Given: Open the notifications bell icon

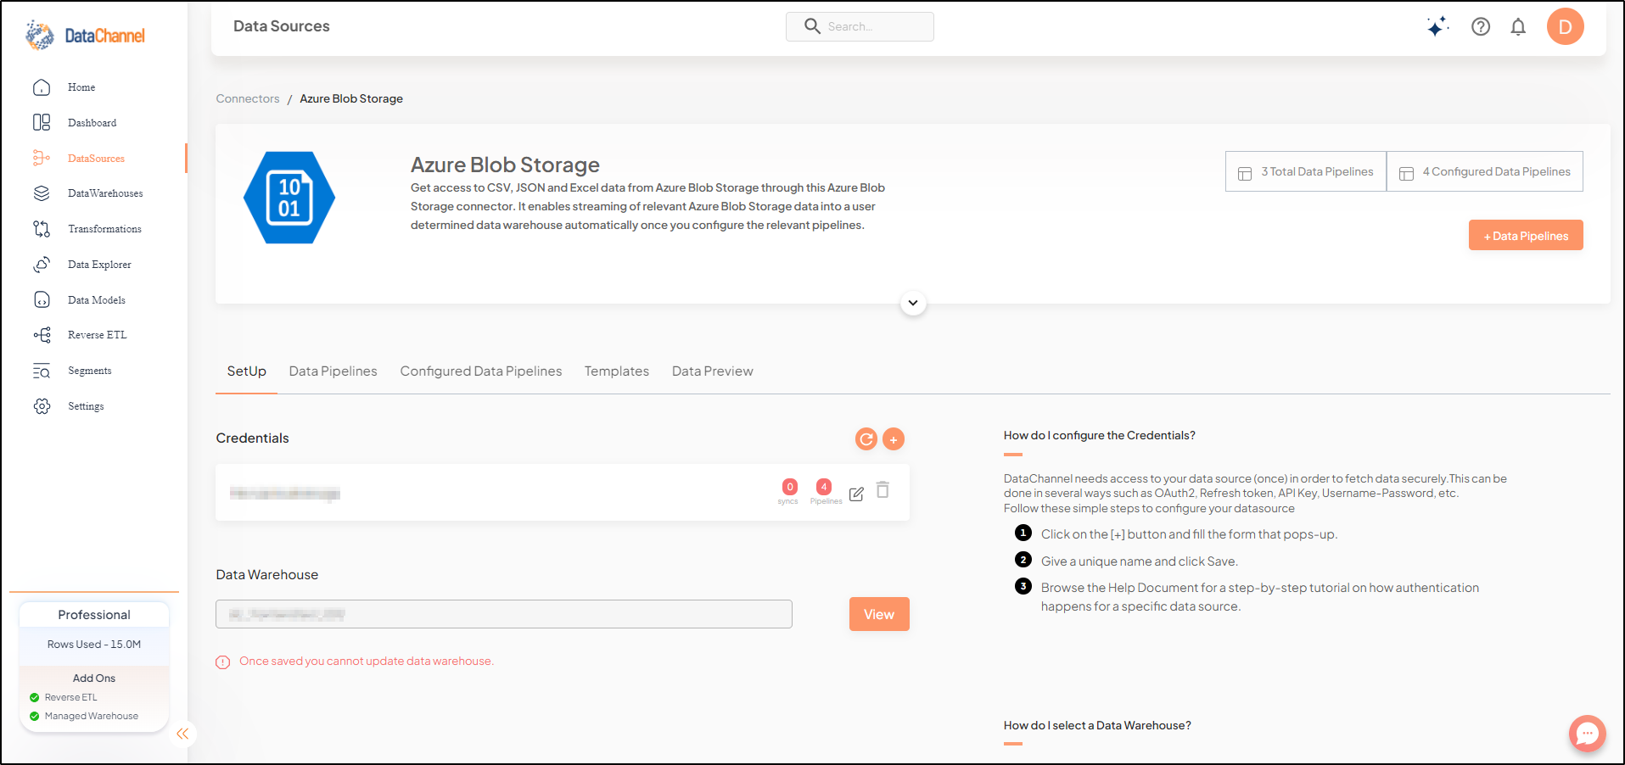Looking at the screenshot, I should (1518, 26).
